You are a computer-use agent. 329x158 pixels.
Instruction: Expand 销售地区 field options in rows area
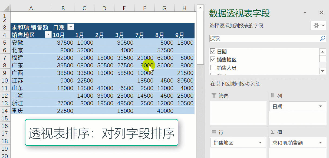[x=260, y=143]
